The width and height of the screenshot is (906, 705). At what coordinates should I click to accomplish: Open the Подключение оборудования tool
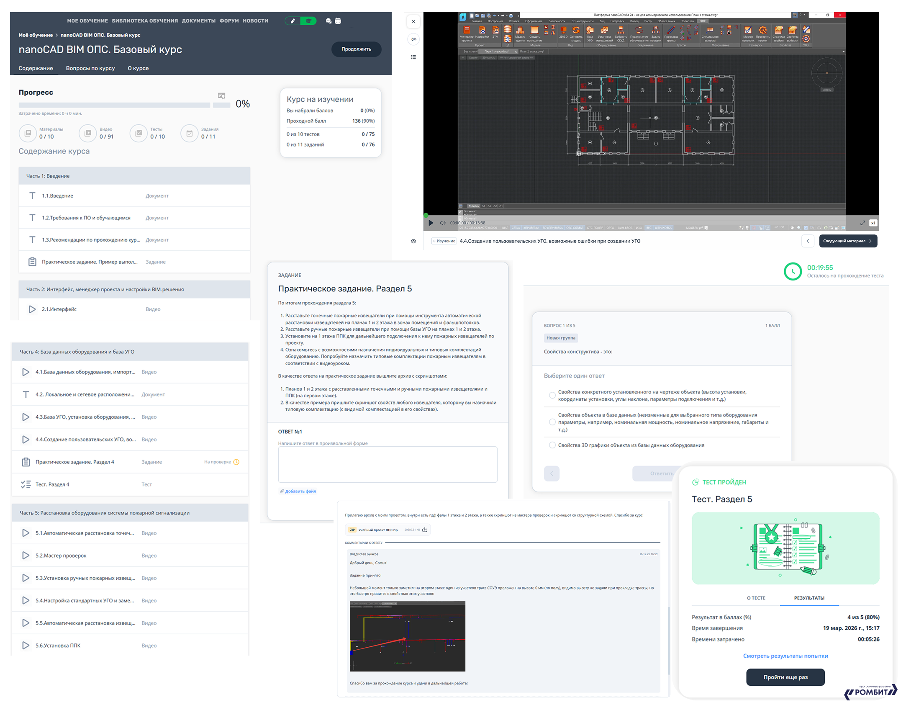click(x=639, y=33)
